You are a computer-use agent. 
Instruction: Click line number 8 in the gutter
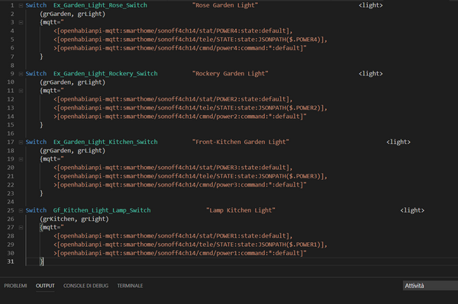tap(12, 65)
